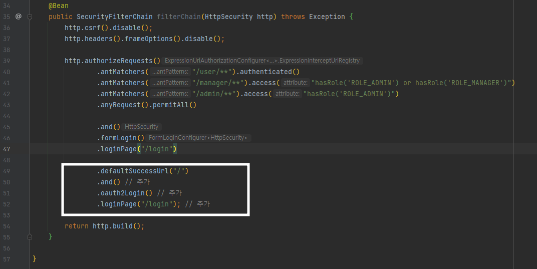Click authorizeRequests() on line 39
Screen dimensions: 537x269
coord(122,61)
